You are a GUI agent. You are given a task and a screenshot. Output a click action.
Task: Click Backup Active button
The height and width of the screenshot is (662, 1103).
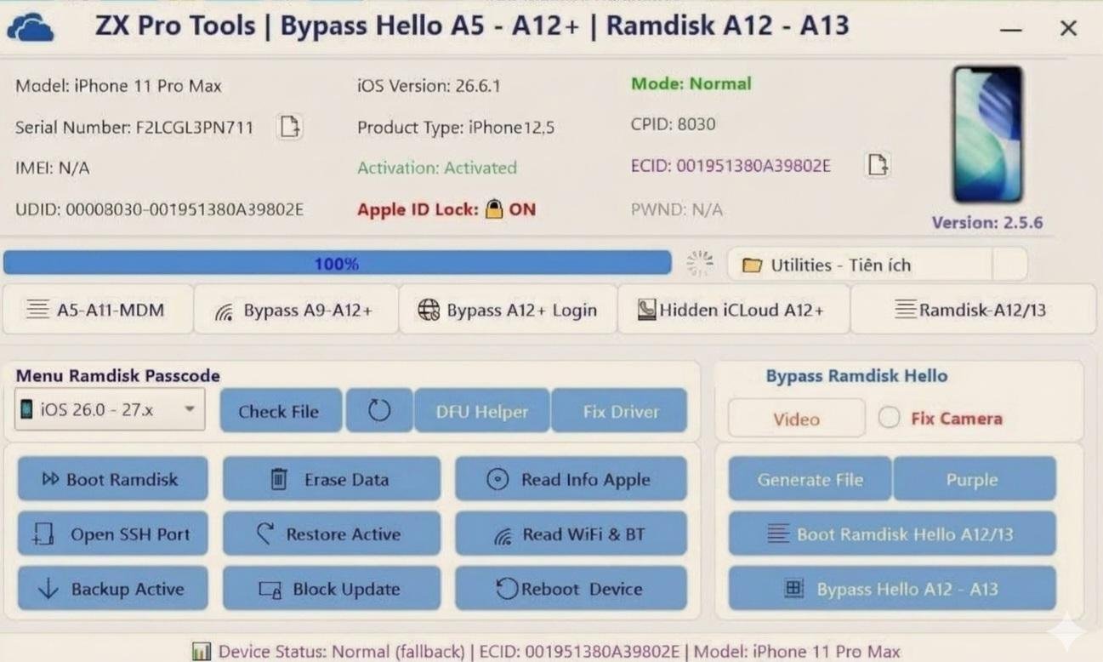[x=112, y=588]
